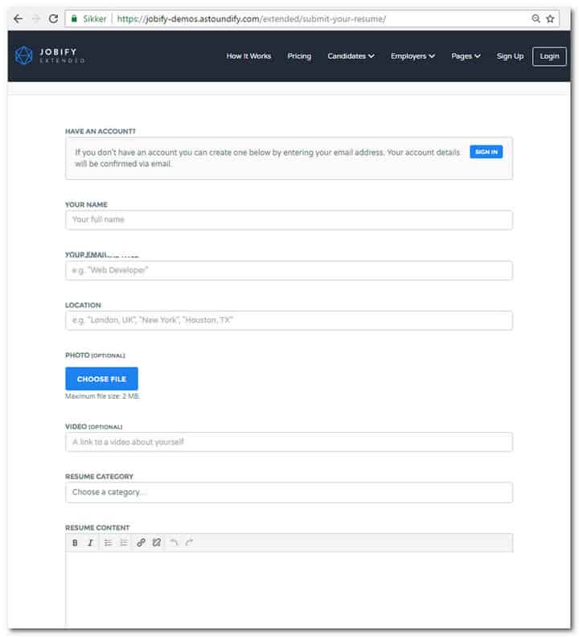Bookmark page with the star icon
The image size is (579, 637).
tap(550, 18)
